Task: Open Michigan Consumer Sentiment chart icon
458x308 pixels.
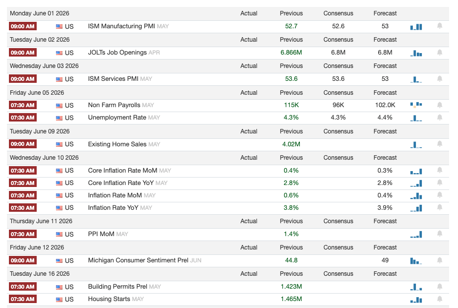Action: pos(416,261)
